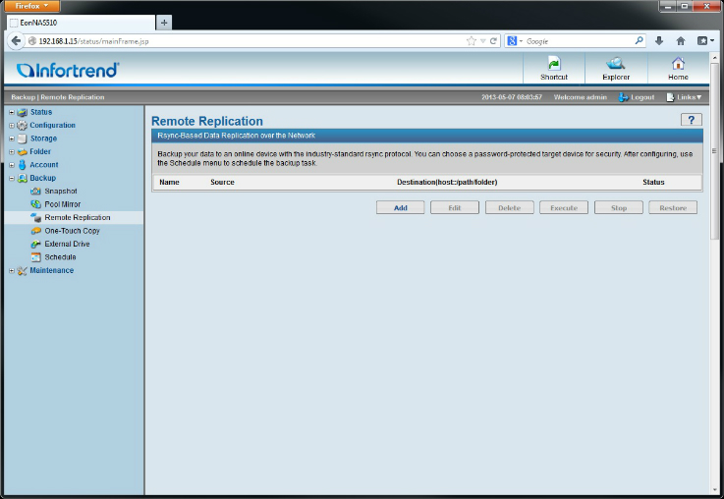Open Firefox downloads arrow icon
Viewport: 724px width, 499px height.
point(659,41)
